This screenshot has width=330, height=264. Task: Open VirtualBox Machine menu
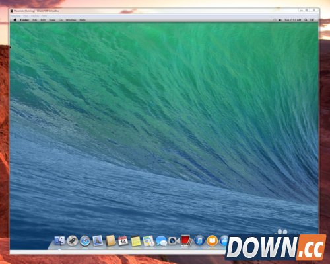(x=16, y=16)
